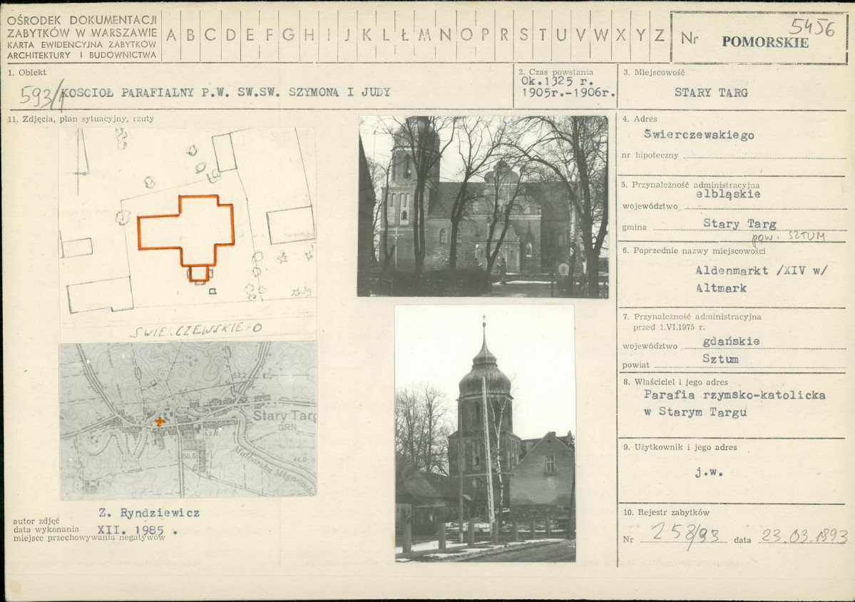Click 'w Starym Targu' text

[695, 412]
